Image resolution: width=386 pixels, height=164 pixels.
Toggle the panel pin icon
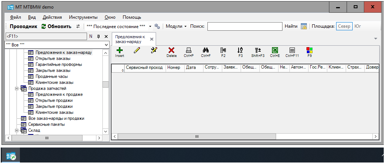99,36
